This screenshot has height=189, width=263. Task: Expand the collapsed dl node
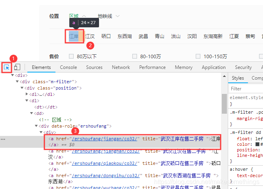coord(27,94)
